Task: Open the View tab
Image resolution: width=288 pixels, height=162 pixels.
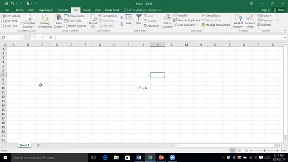Action: tap(98, 10)
